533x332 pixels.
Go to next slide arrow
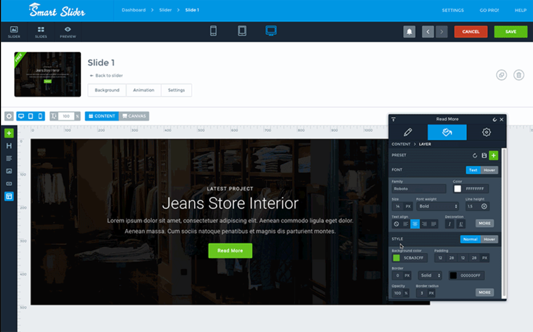[441, 31]
